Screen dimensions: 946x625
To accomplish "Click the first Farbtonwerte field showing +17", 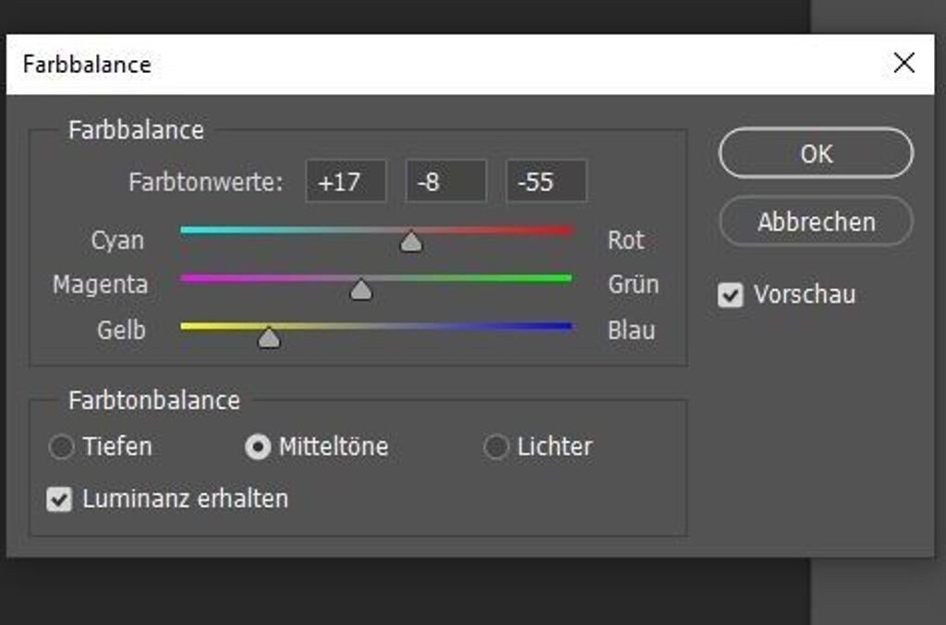I will [346, 181].
